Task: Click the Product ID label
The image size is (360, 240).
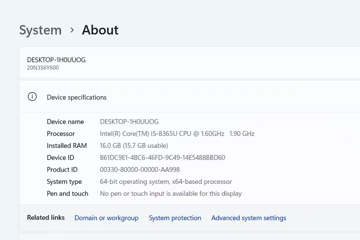Action: pyautogui.click(x=62, y=169)
